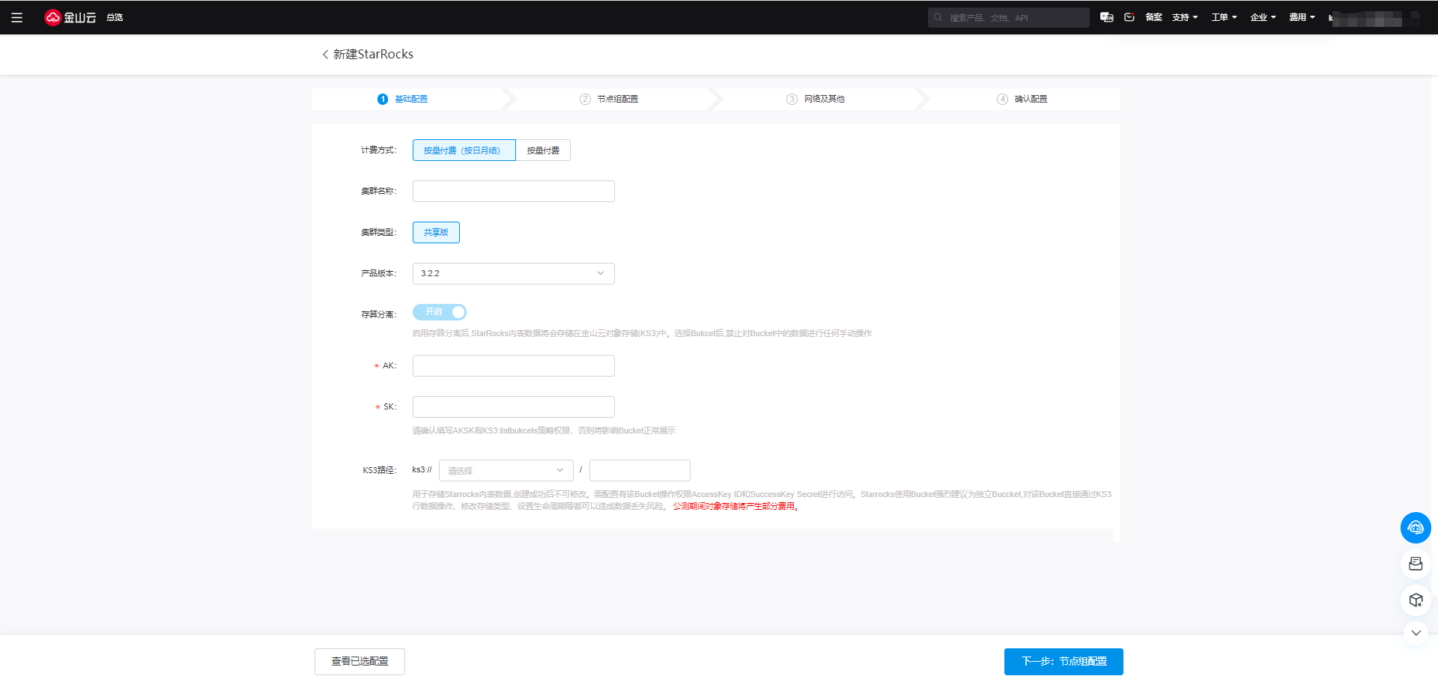Go back using the arrow beside 新建StarRocks

[x=325, y=55]
